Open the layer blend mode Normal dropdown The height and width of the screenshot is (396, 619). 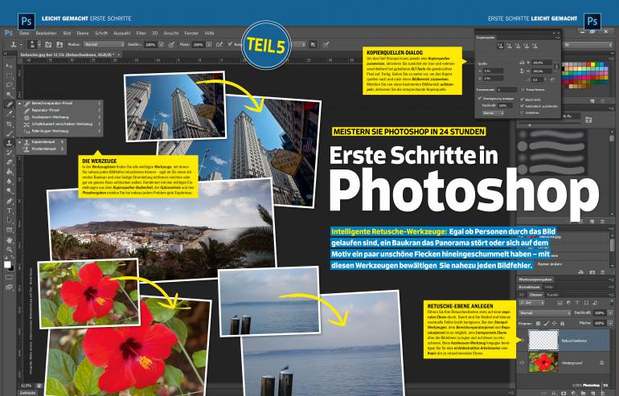(545, 312)
